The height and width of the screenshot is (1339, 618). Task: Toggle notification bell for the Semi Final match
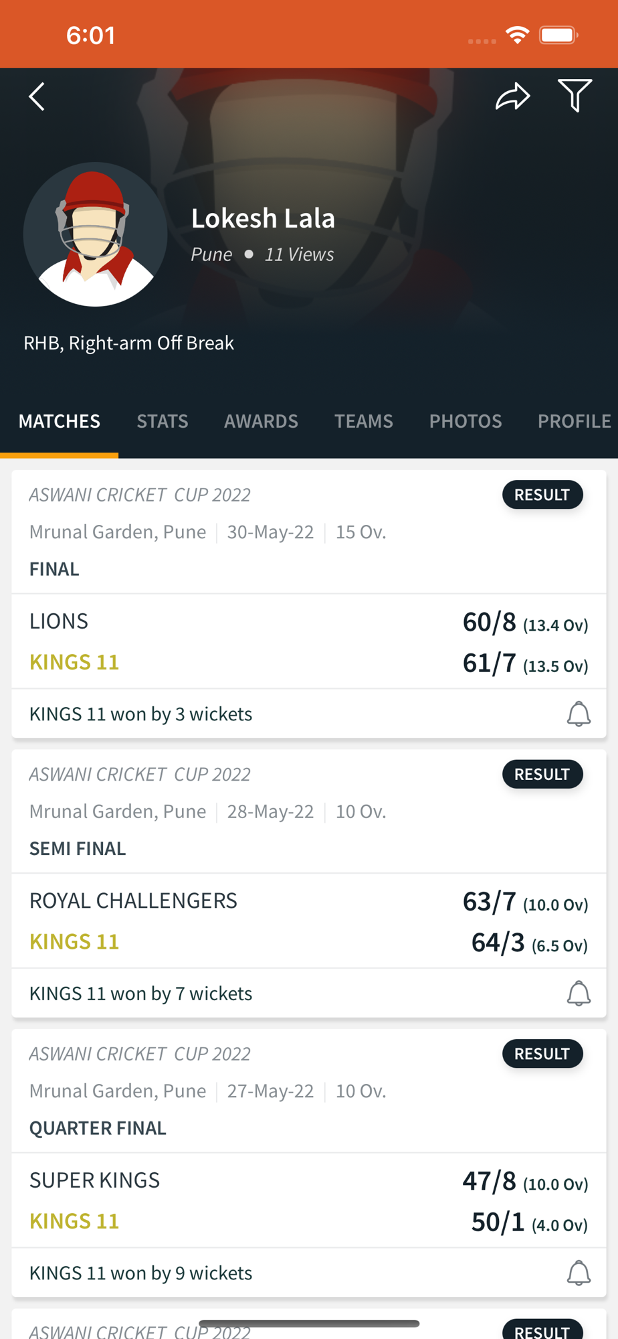(579, 993)
